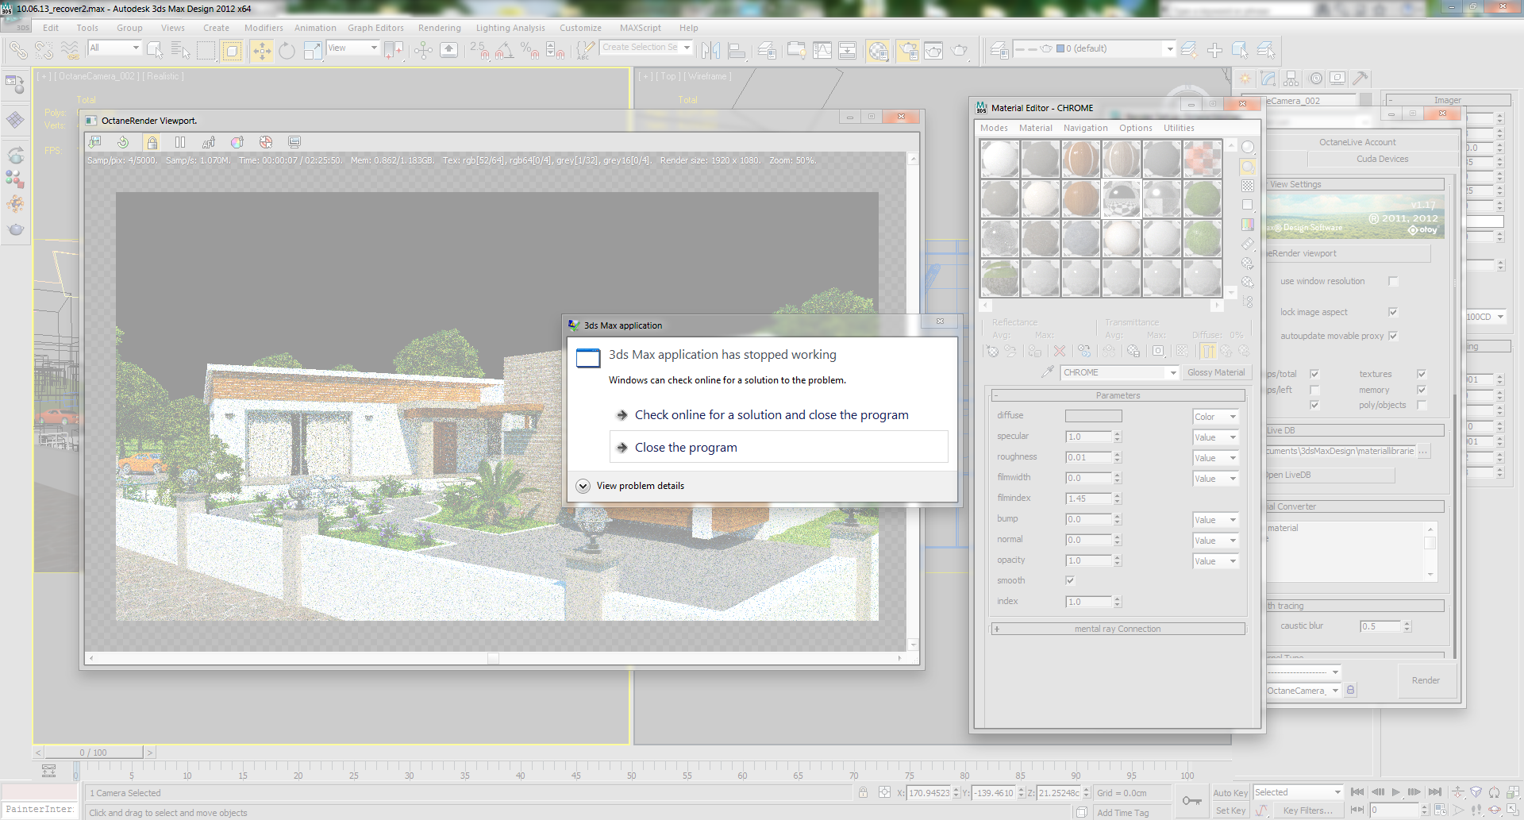Open the Modify command panel tab
This screenshot has width=1524, height=820.
click(1268, 79)
